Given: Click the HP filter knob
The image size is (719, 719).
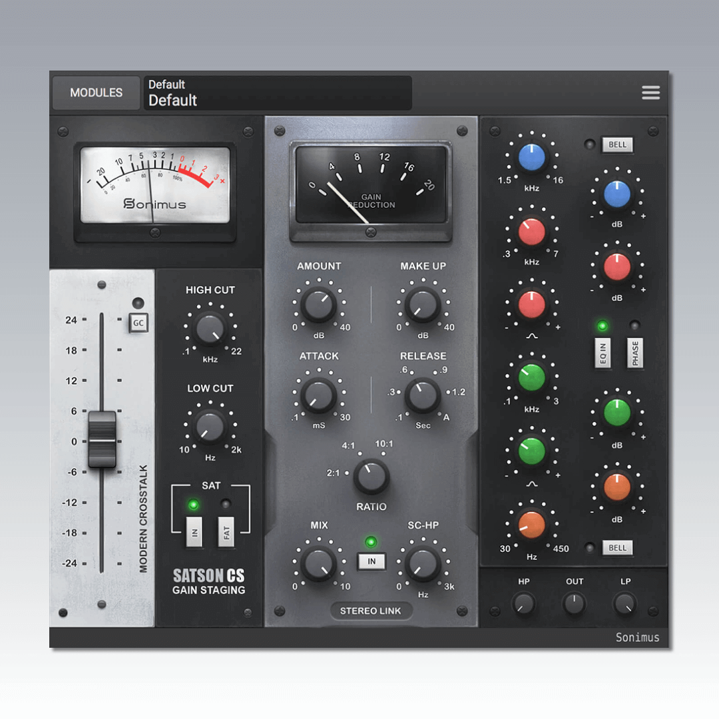Looking at the screenshot, I should pos(523,603).
